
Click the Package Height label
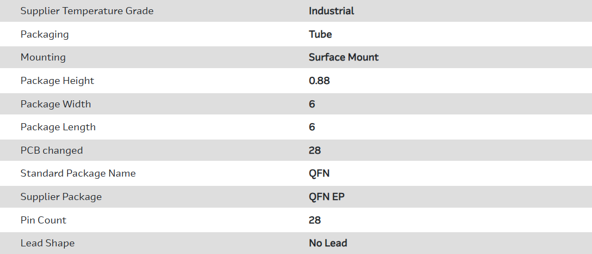57,81
